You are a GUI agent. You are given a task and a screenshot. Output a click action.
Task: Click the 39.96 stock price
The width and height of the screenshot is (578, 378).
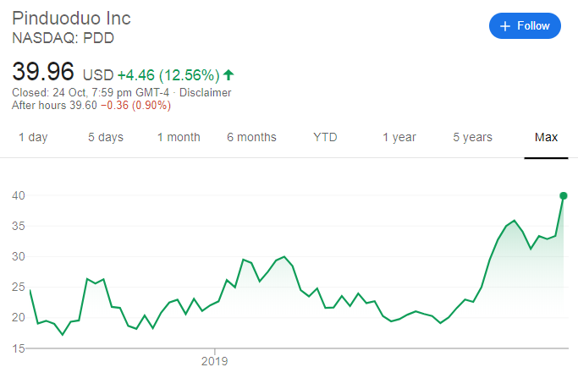click(x=43, y=71)
